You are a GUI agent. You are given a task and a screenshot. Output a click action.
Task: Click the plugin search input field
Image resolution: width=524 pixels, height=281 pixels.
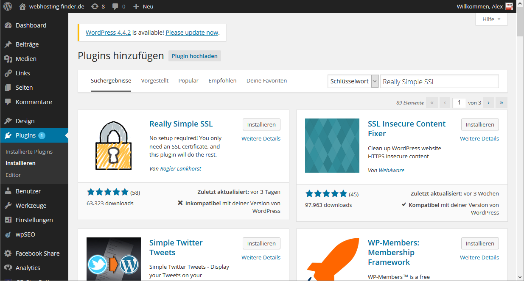point(440,82)
